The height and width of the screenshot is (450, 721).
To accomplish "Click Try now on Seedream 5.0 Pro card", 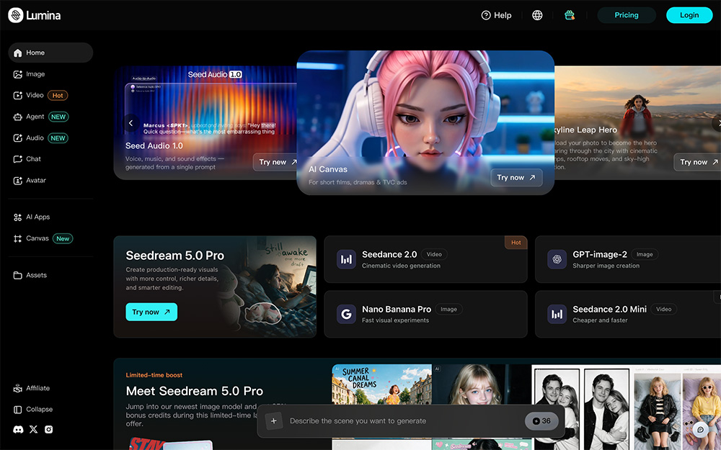I will pyautogui.click(x=151, y=312).
